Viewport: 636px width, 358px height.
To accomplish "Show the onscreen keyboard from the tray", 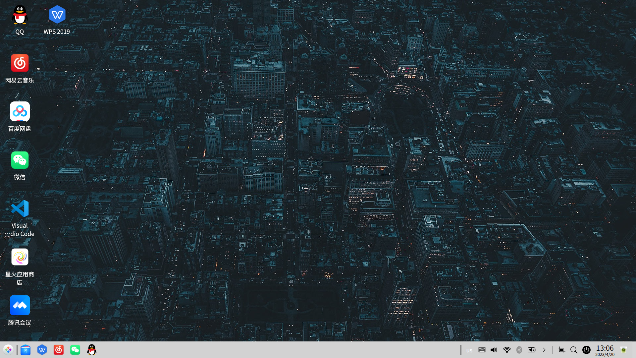I will click(482, 350).
